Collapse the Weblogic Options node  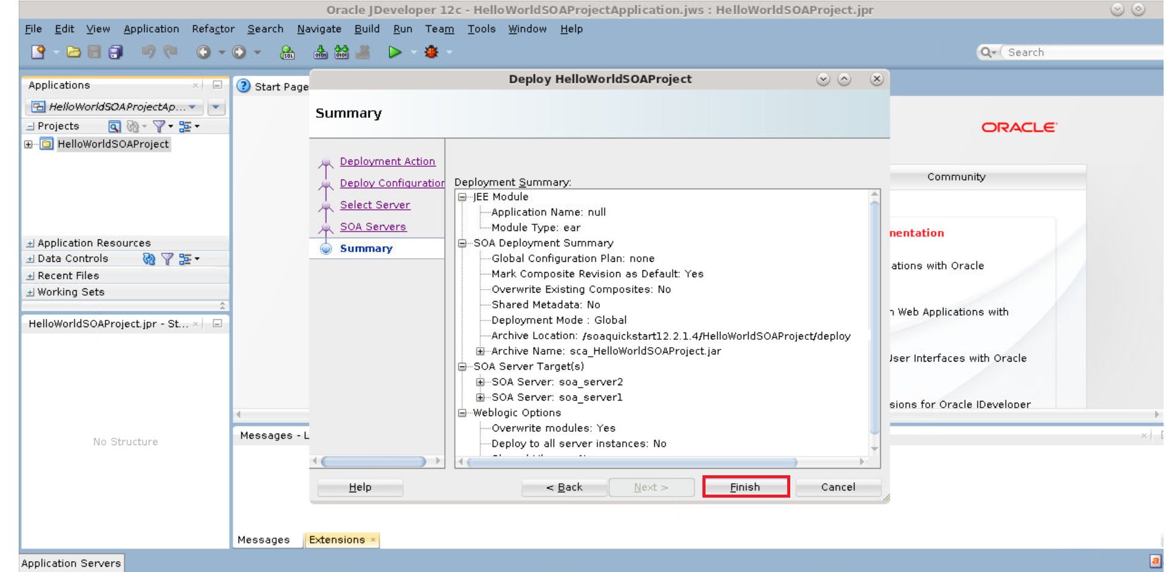tap(462, 413)
